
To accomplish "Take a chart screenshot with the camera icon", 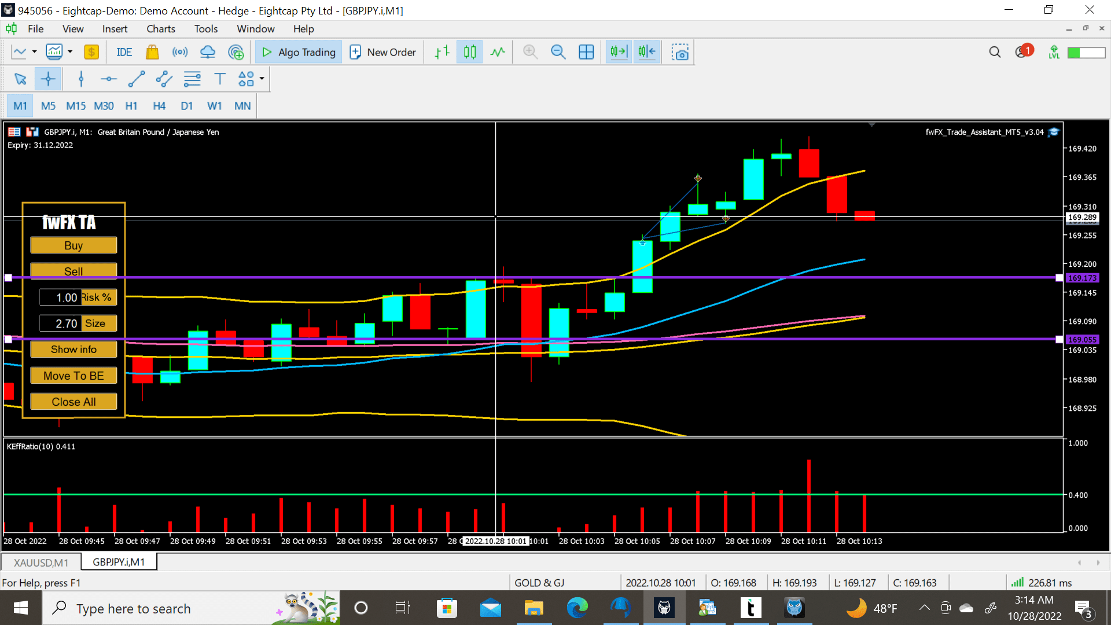I will [680, 52].
